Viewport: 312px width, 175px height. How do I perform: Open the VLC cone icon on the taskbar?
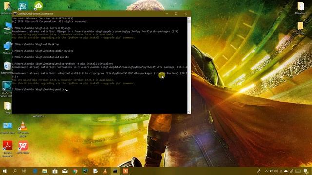105,171
